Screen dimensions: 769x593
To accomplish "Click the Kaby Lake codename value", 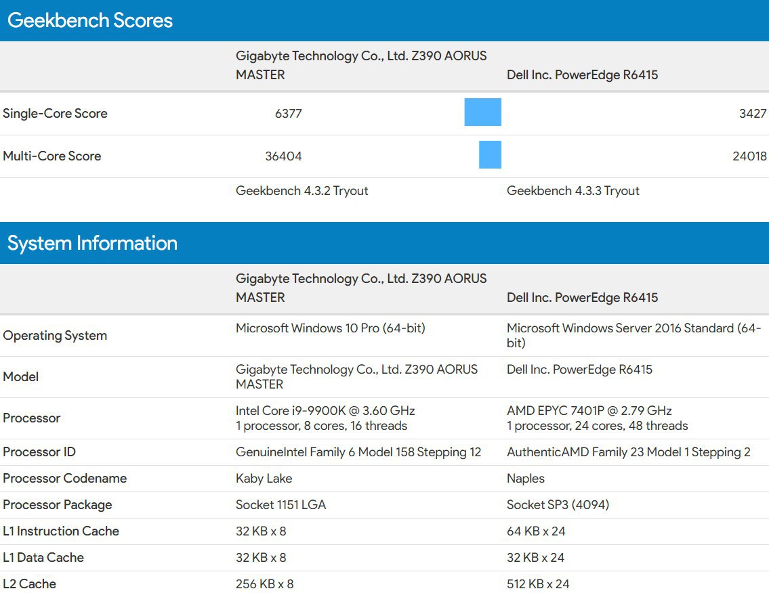I will (264, 479).
